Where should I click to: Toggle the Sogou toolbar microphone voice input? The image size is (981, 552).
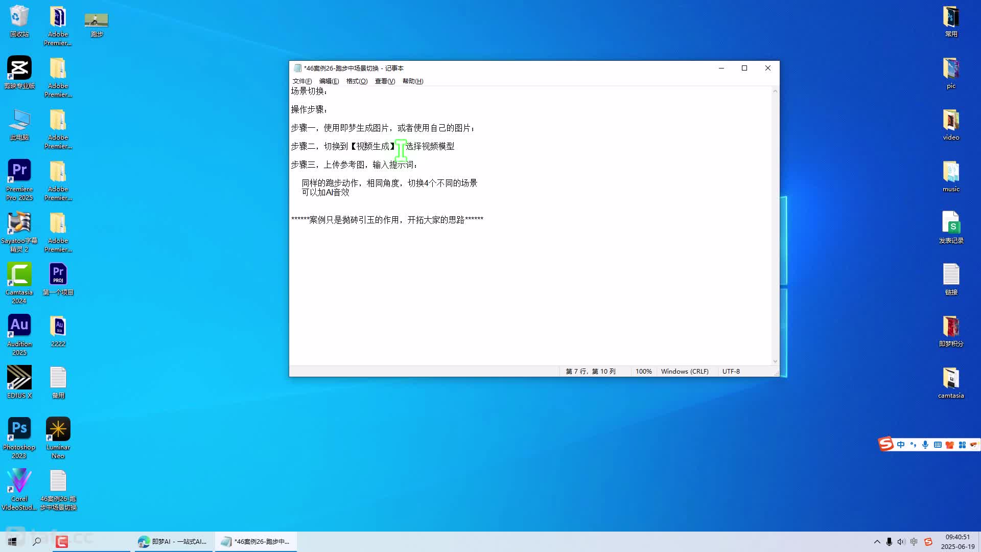[x=925, y=445]
